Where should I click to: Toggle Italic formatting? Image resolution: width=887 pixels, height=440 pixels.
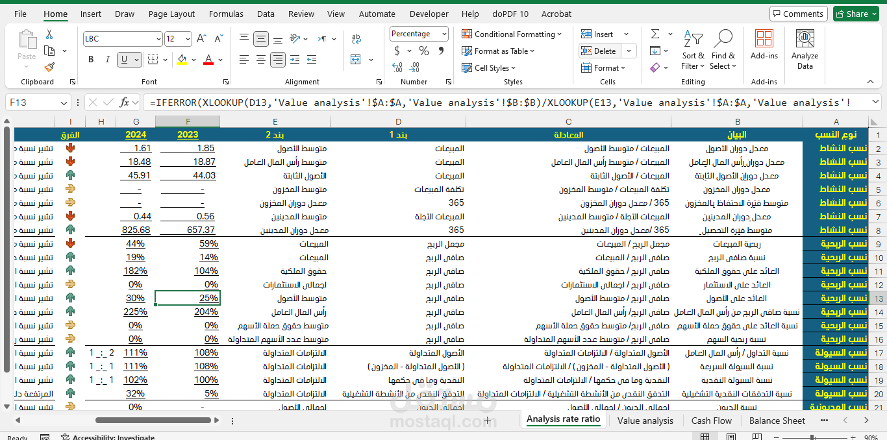tap(108, 60)
